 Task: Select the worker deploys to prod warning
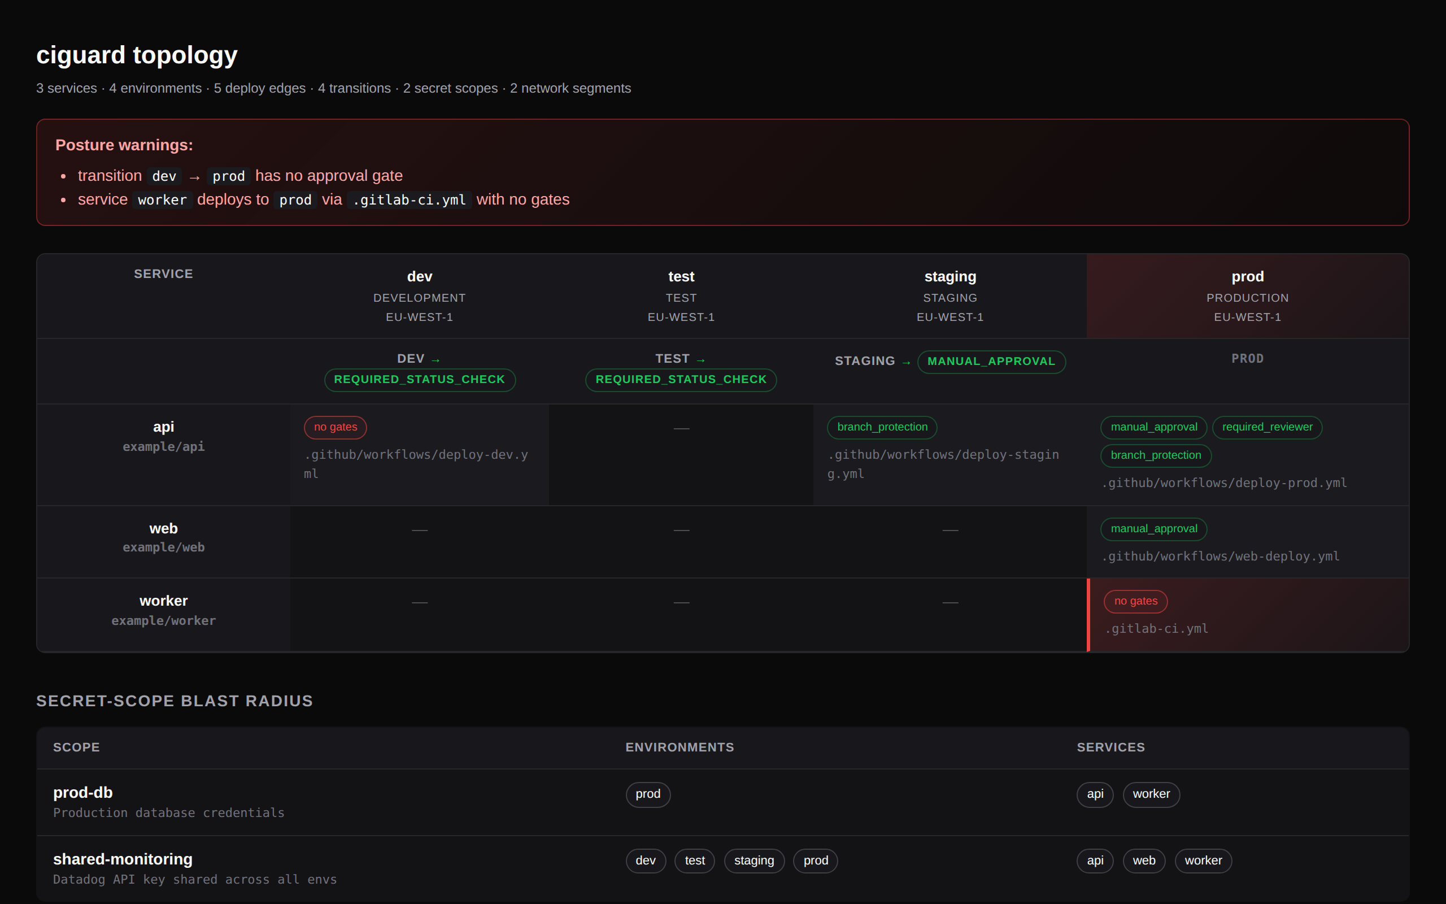tap(323, 199)
